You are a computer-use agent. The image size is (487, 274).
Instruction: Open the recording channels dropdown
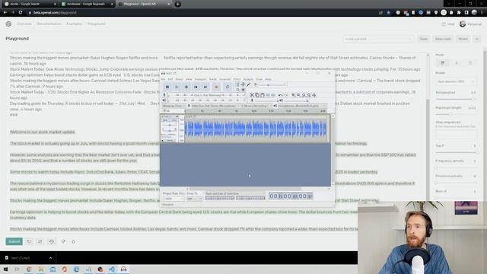click(x=256, y=106)
